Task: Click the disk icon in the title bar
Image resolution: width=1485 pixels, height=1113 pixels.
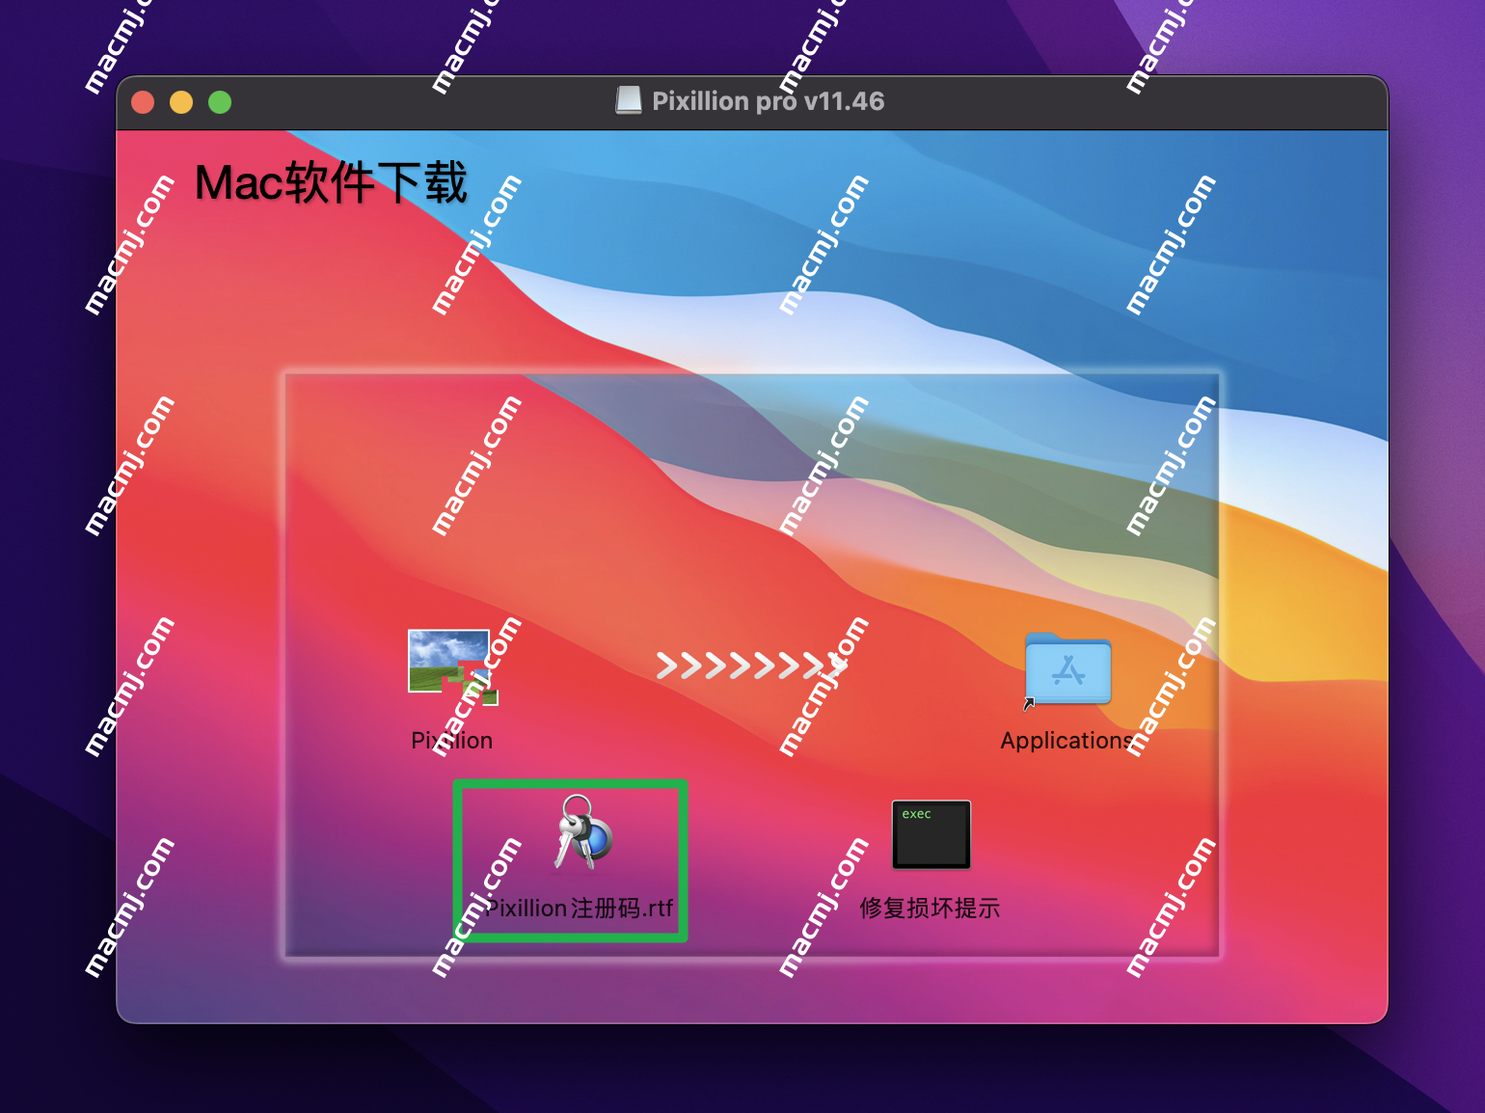Action: [x=629, y=100]
